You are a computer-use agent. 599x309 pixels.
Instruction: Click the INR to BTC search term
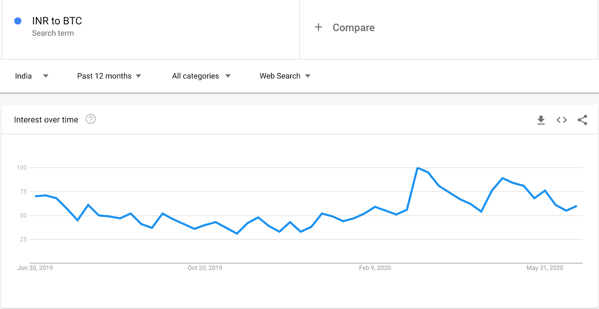[56, 20]
